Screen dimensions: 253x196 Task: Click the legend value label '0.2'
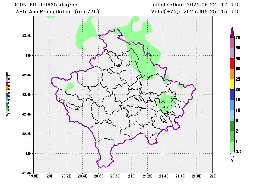pos(238,152)
